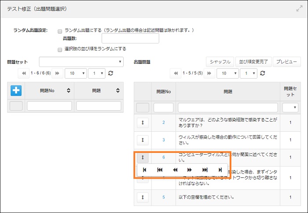The height and width of the screenshot is (213, 308).
Task: Click the blue plus add-question icon
Action: [x=16, y=90]
